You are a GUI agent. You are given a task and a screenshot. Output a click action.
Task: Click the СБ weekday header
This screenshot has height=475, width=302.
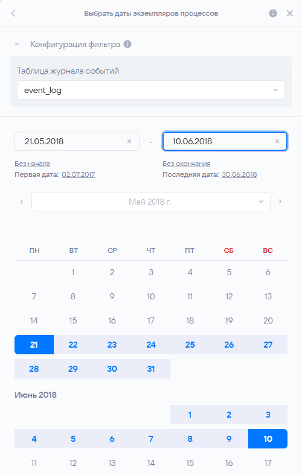229,250
